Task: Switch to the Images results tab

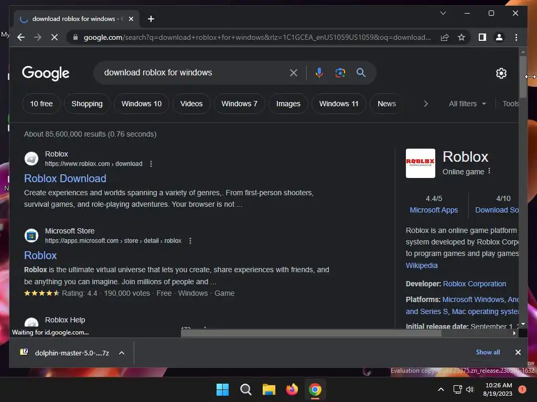Action: tap(288, 104)
